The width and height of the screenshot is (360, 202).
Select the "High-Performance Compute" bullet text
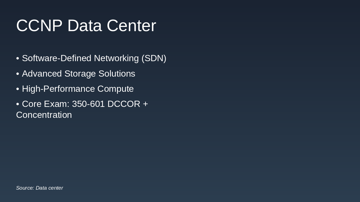78,89
